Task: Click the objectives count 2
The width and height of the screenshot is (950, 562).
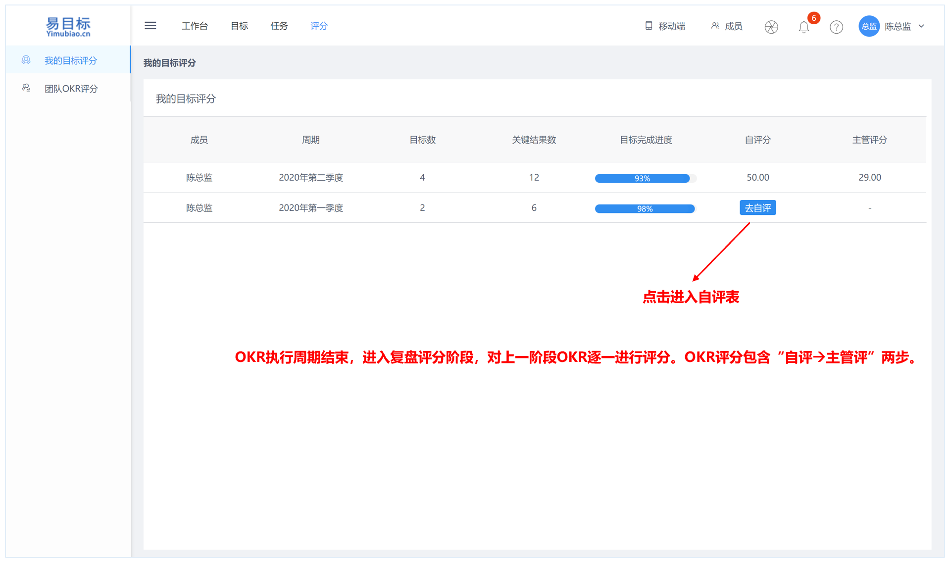Action: [x=422, y=208]
